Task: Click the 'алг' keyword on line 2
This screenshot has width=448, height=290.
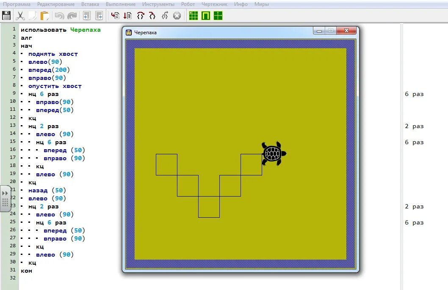Action: point(26,38)
